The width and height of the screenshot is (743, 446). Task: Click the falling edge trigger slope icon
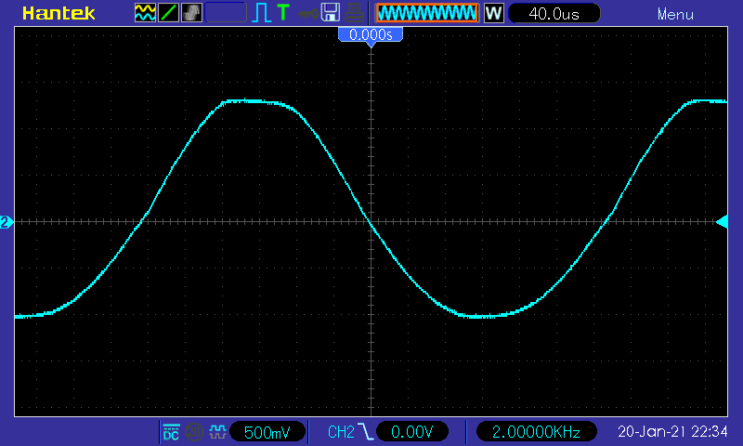[x=365, y=432]
